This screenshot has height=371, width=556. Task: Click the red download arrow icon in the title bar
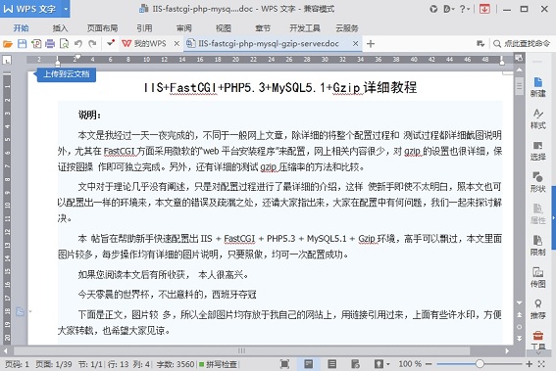point(484,9)
